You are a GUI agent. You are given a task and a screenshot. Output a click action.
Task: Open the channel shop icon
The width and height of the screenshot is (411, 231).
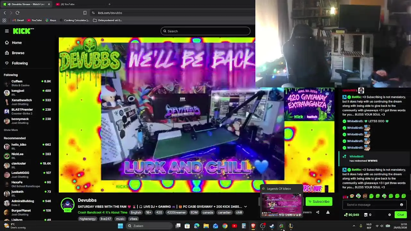(366, 215)
